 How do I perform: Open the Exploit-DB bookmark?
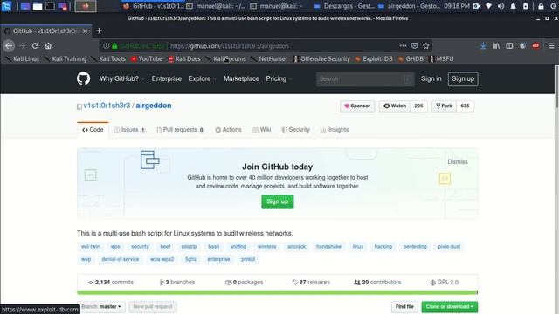(x=374, y=58)
